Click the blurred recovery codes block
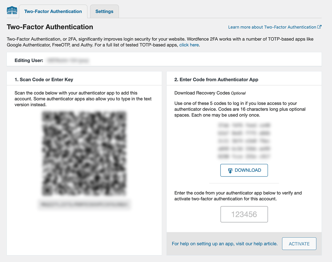 (x=244, y=141)
